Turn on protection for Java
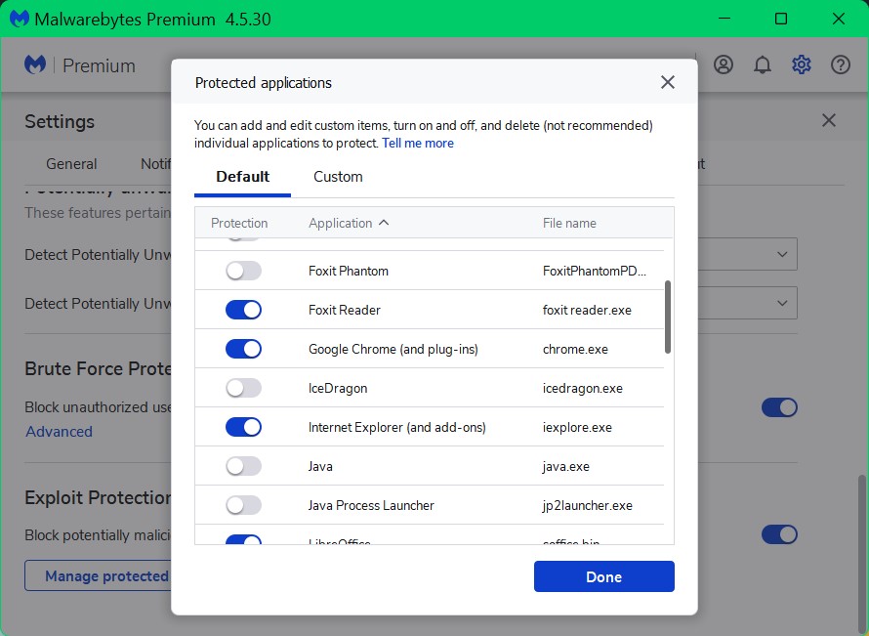The image size is (869, 636). 243,466
